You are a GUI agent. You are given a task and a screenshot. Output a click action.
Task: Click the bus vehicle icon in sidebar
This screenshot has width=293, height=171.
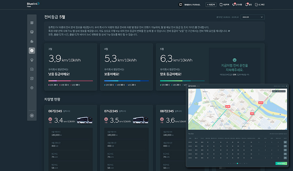32,32
